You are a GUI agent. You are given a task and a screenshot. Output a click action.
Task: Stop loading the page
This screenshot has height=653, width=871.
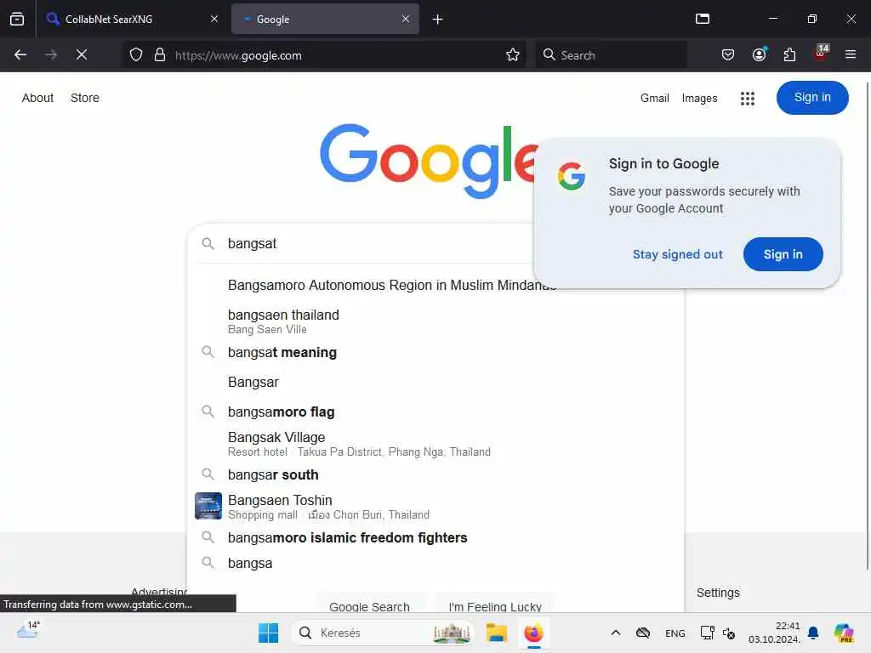coord(82,54)
